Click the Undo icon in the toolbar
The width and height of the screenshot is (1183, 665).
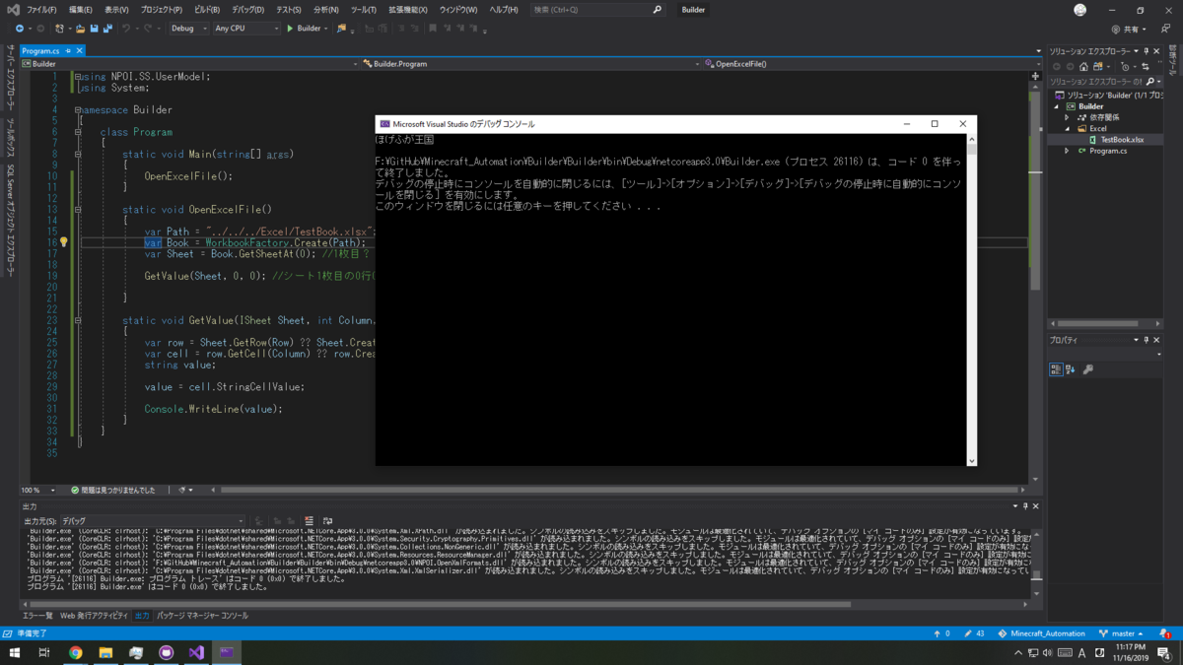(127, 29)
